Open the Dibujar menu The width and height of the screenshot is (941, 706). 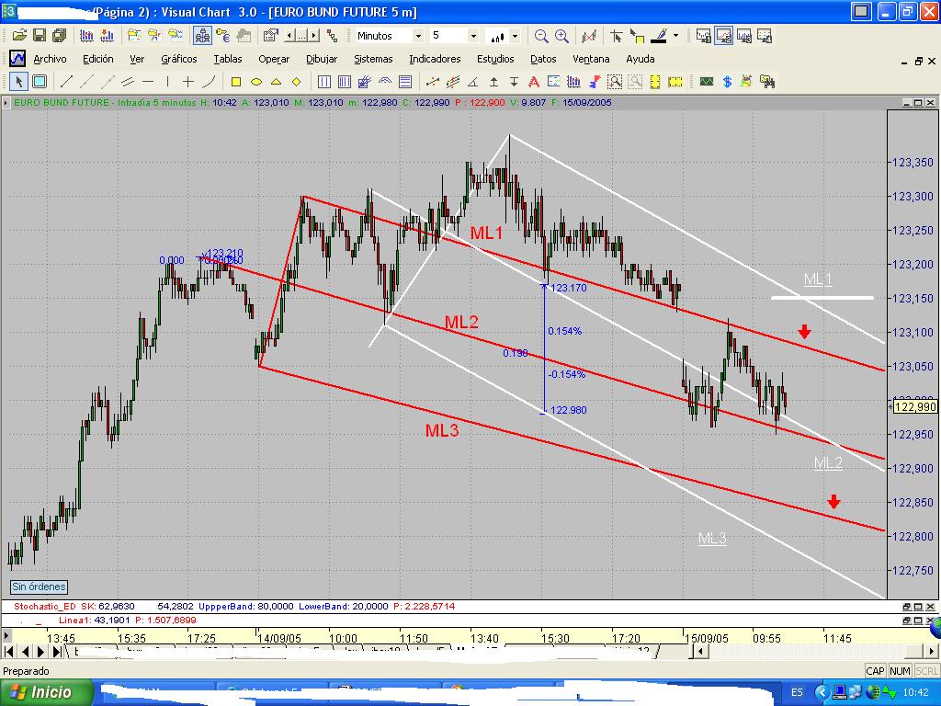pos(322,59)
